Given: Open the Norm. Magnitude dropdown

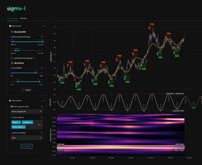Looking at the screenshot, I should pyautogui.click(x=27, y=111).
